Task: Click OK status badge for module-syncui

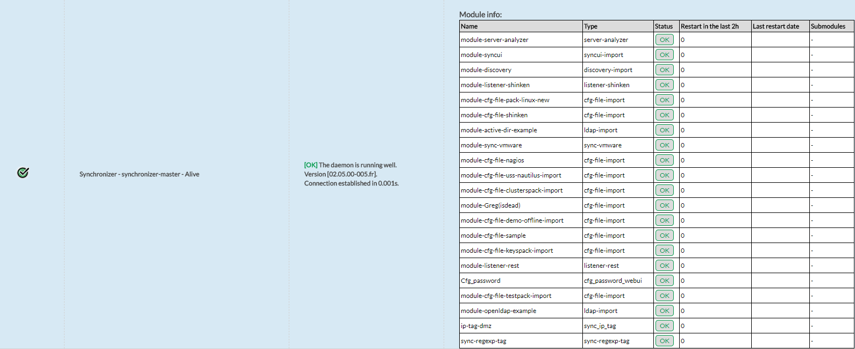Action: tap(664, 55)
